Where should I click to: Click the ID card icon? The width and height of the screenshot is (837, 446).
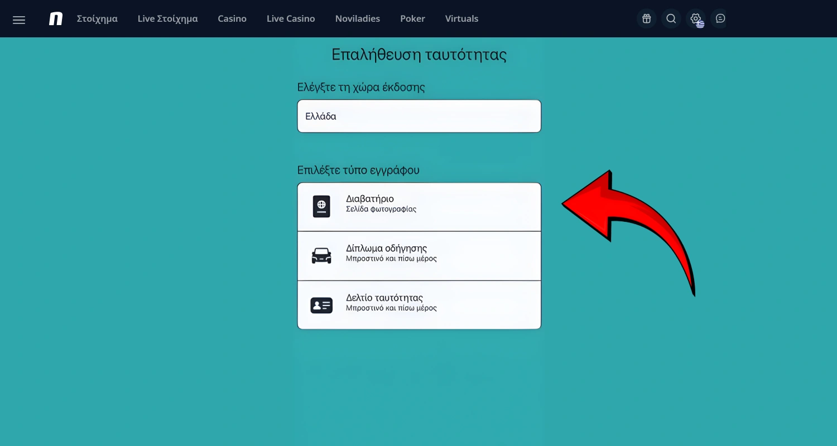[321, 305]
